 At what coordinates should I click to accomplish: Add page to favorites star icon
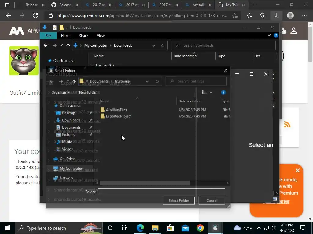pyautogui.click(x=235, y=16)
